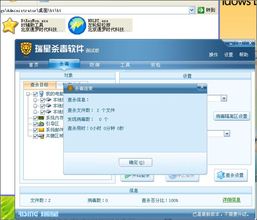
Task: Click the boot sector icon
Action: (x=41, y=124)
